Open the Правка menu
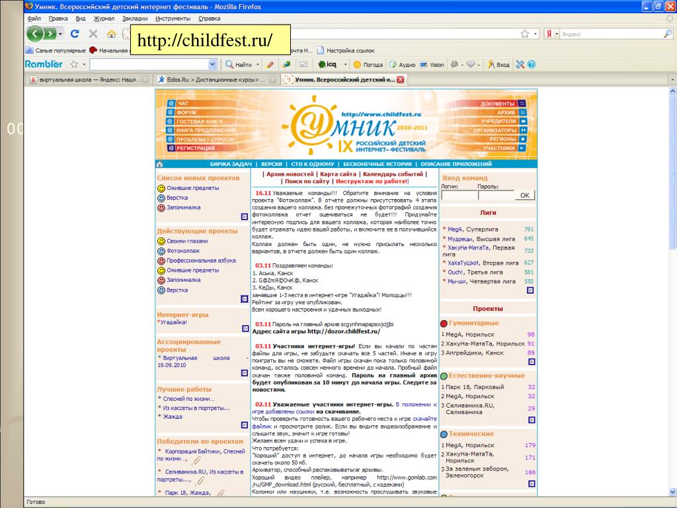This screenshot has height=508, width=677. pos(58,19)
